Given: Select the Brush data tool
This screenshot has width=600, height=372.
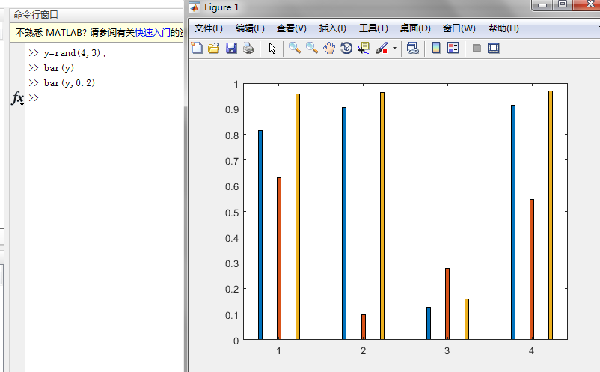Looking at the screenshot, I should pyautogui.click(x=382, y=48).
